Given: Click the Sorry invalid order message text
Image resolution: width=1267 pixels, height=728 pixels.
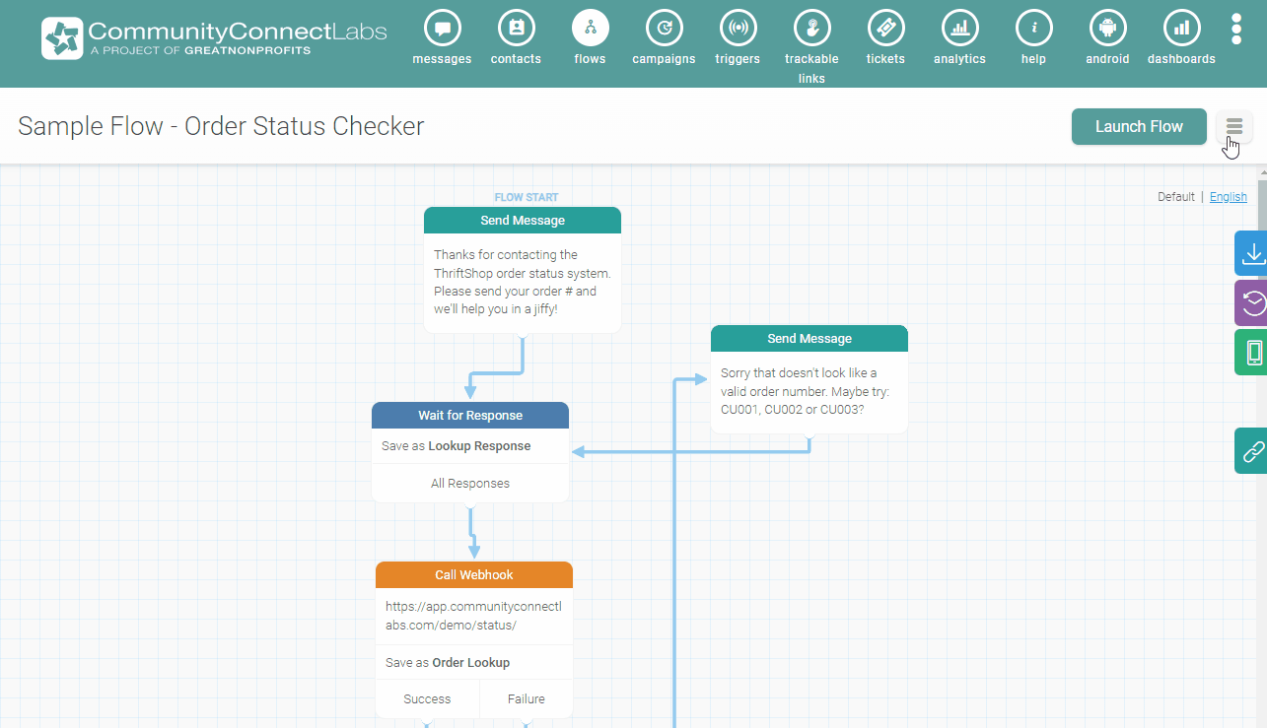Looking at the screenshot, I should [806, 391].
